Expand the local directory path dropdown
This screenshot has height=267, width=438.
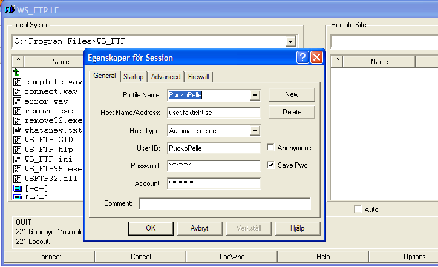pyautogui.click(x=290, y=42)
